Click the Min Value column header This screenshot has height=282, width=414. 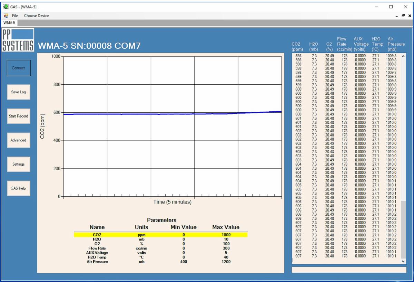tap(184, 227)
